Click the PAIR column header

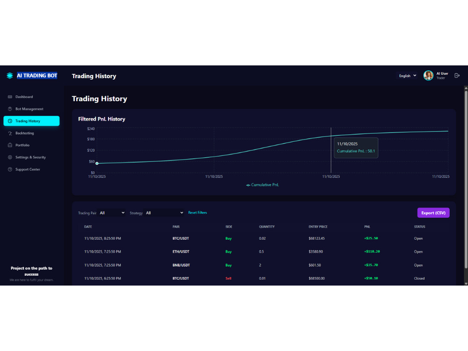click(176, 227)
